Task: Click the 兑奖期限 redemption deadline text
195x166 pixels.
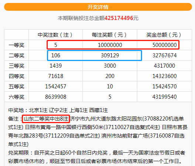Action: (97, 157)
